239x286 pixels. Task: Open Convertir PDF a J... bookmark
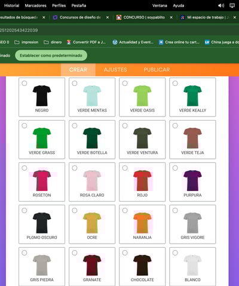86,42
